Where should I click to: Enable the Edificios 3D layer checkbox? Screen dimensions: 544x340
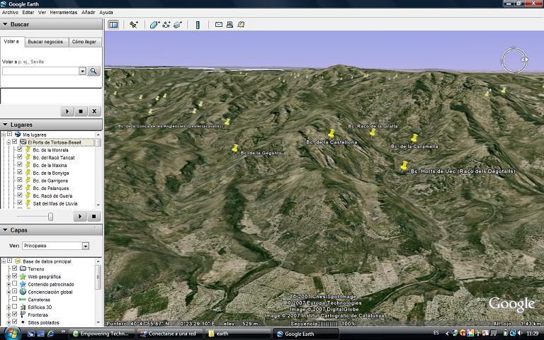tap(15, 307)
